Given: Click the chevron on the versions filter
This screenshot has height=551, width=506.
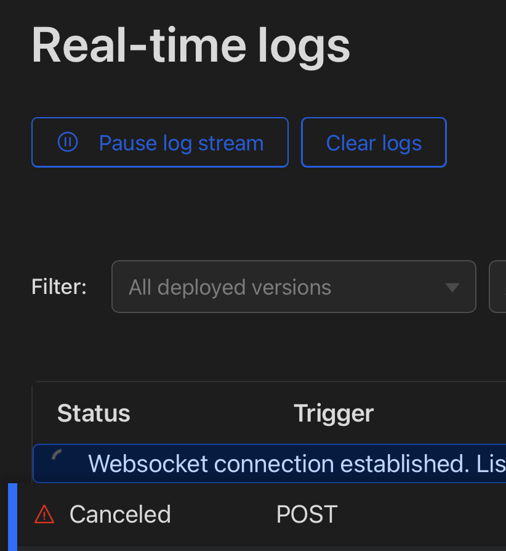Looking at the screenshot, I should click(452, 287).
